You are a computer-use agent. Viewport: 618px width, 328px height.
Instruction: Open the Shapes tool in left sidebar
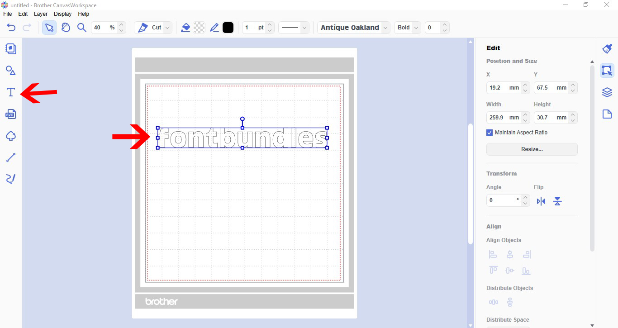11,71
